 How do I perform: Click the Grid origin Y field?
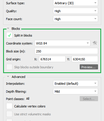pos(85,59)
